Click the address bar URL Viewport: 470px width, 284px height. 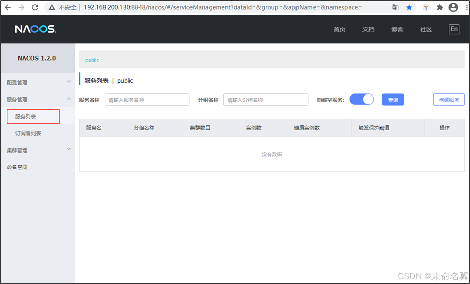point(223,7)
